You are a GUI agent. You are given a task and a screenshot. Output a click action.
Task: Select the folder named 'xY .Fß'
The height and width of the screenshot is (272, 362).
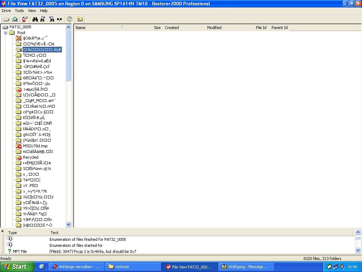[30, 186]
